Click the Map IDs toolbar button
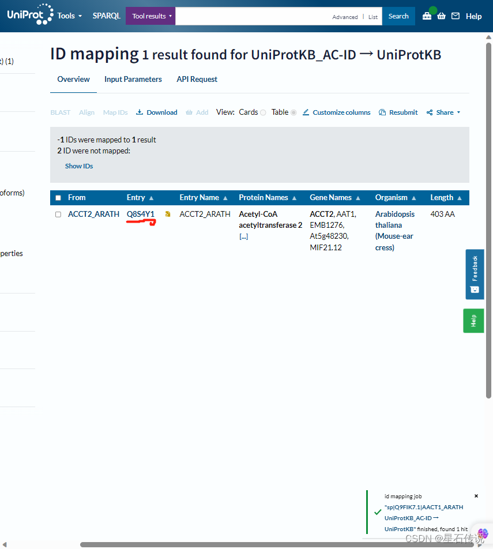 [x=115, y=112]
